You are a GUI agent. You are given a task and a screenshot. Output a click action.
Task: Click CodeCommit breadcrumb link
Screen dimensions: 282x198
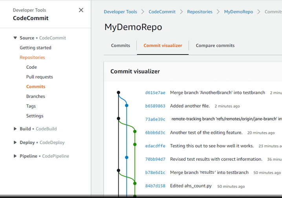162,12
